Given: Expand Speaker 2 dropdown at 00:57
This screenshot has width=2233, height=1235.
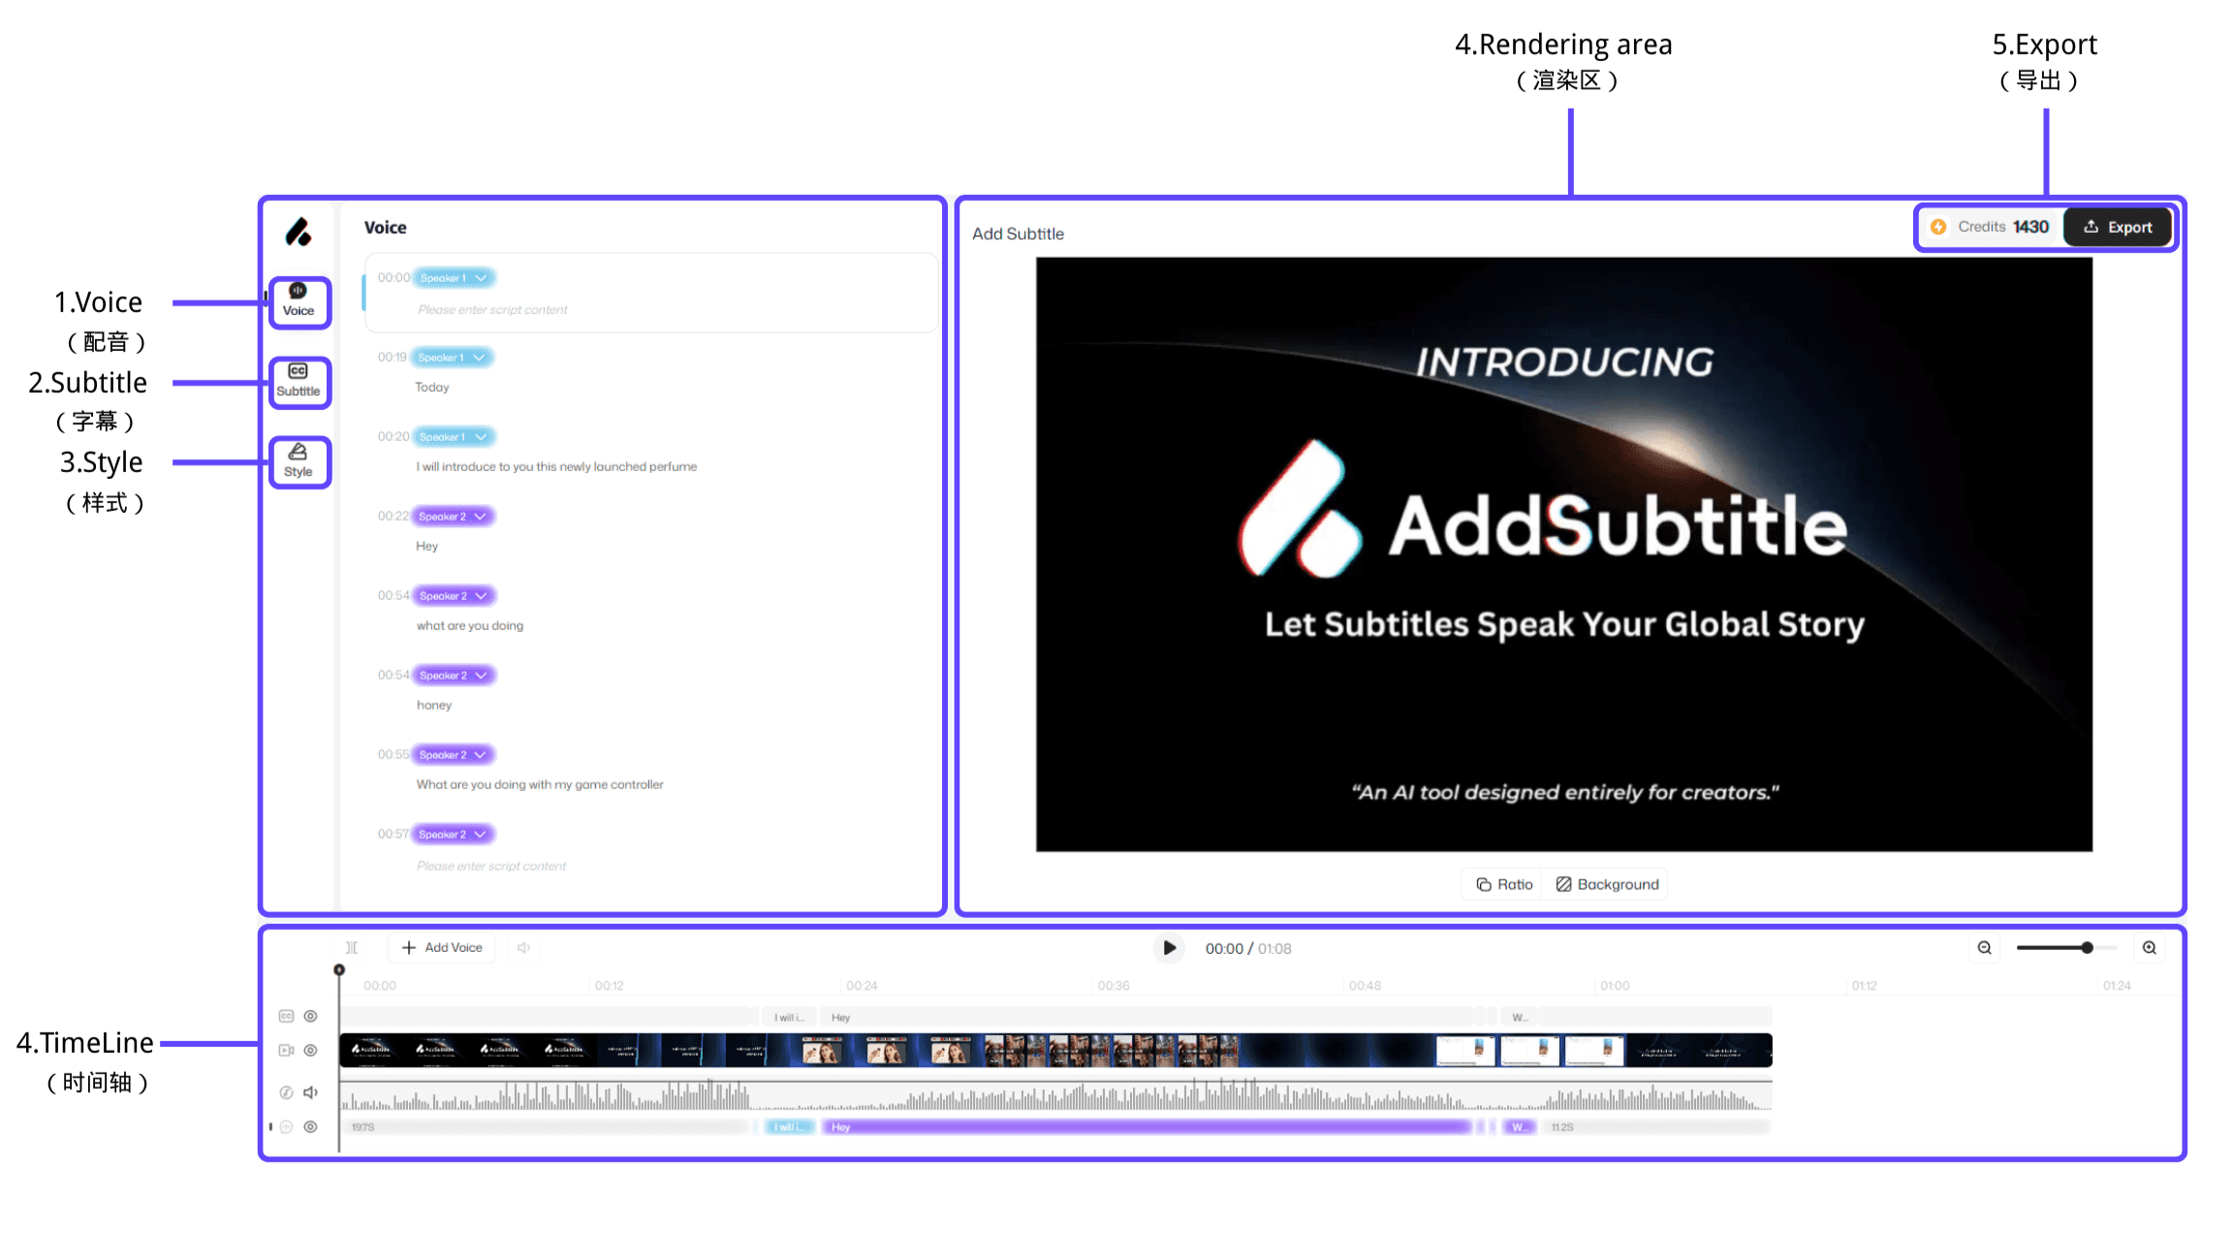Looking at the screenshot, I should click(x=453, y=834).
